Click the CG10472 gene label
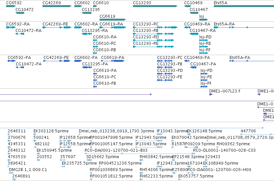This screenshot has width=274, height=181. (24, 10)
